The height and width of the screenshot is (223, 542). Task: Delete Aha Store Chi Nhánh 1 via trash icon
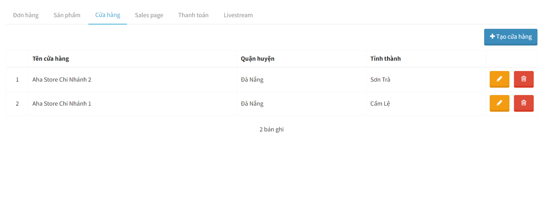[x=523, y=103]
